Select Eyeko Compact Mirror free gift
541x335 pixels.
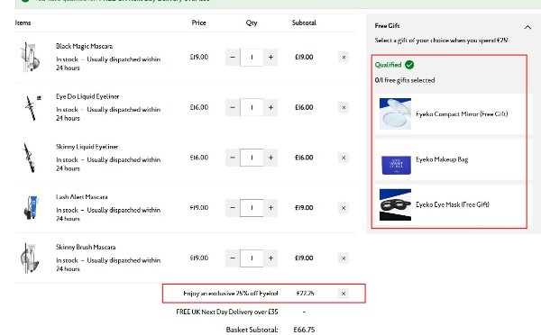[x=453, y=113]
